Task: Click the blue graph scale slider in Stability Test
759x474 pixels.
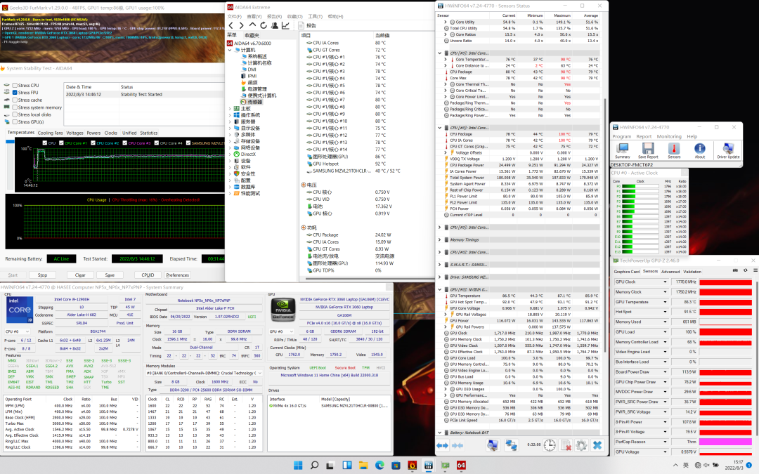Action: [10, 142]
